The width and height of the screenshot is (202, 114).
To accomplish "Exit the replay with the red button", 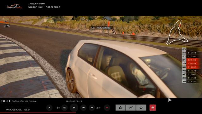I will click(x=152, y=108).
